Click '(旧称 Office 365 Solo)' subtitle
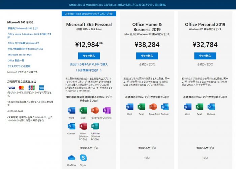The height and width of the screenshot is (169, 236). [89, 29]
